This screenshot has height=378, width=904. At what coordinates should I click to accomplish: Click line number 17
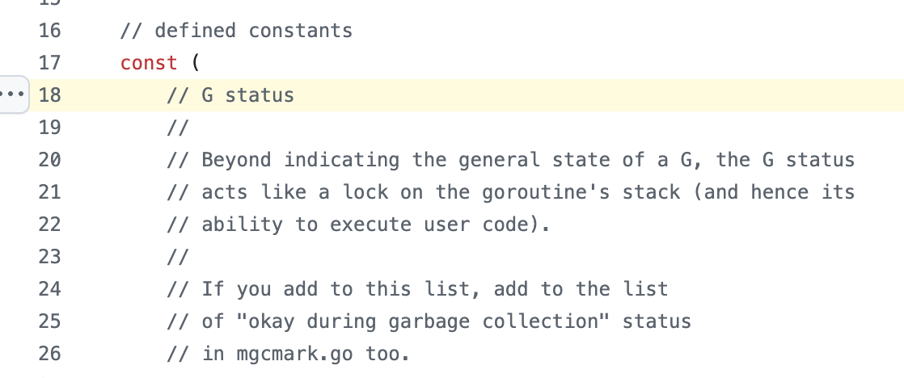[49, 63]
